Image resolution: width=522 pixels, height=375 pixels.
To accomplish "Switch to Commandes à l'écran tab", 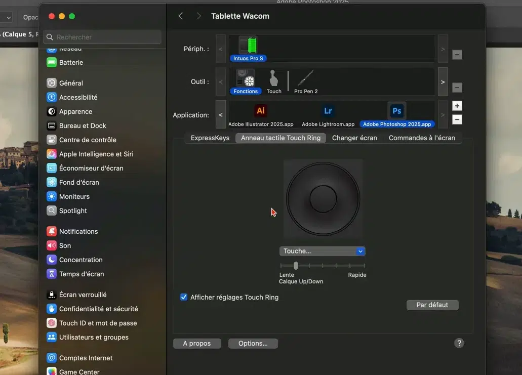I will pyautogui.click(x=422, y=138).
